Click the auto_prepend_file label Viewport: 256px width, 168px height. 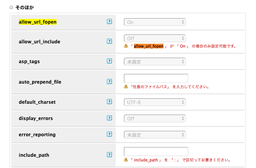click(40, 82)
